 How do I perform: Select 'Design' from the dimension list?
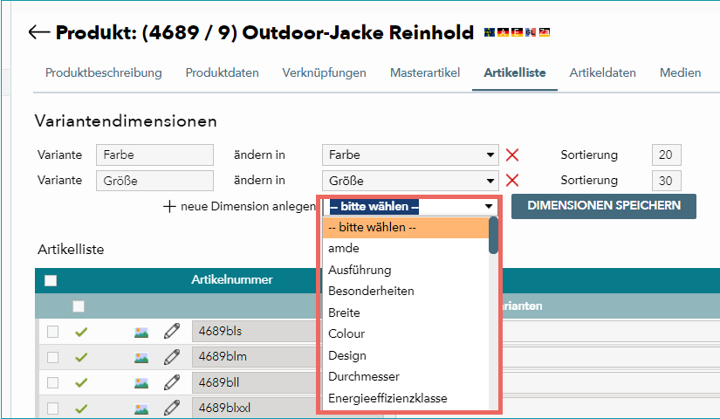point(406,355)
